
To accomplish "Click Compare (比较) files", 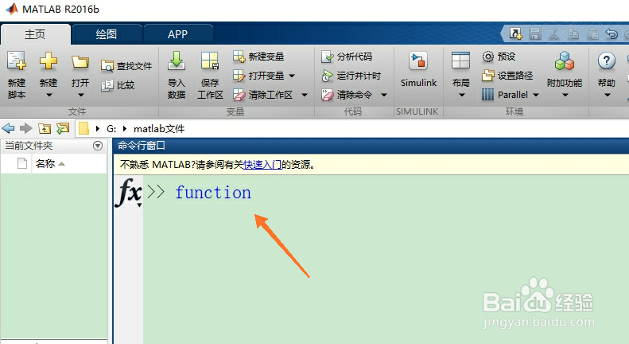I will click(x=118, y=84).
